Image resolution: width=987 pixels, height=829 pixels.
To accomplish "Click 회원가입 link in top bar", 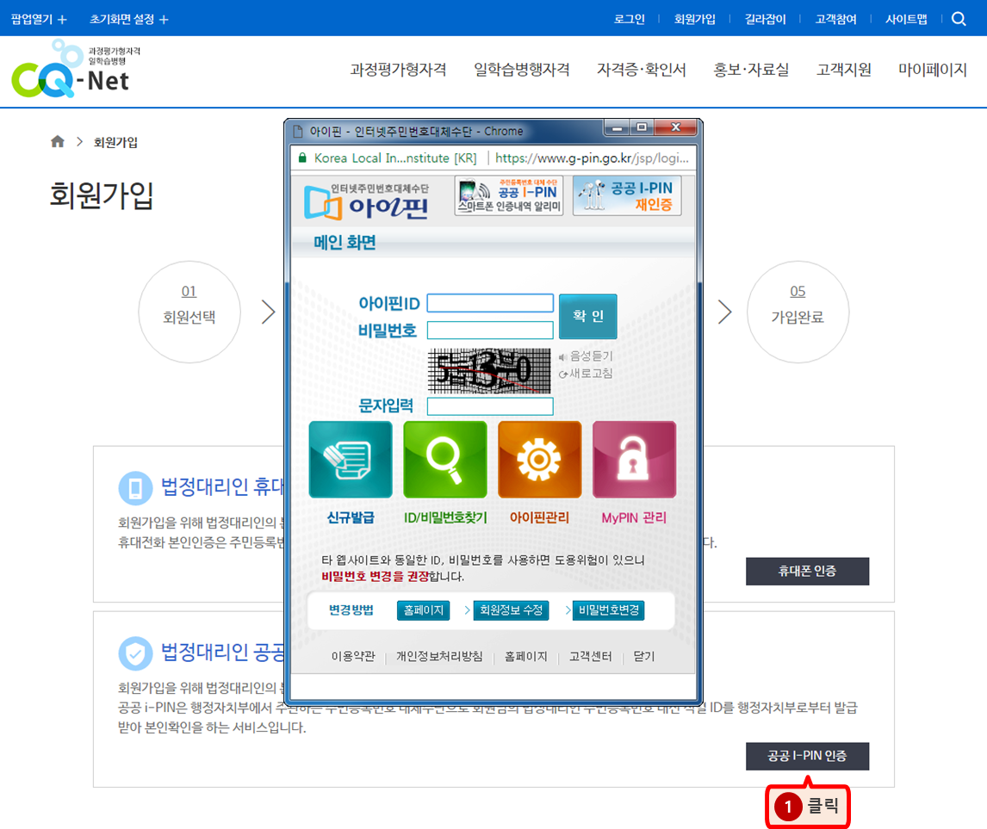I will (x=695, y=20).
